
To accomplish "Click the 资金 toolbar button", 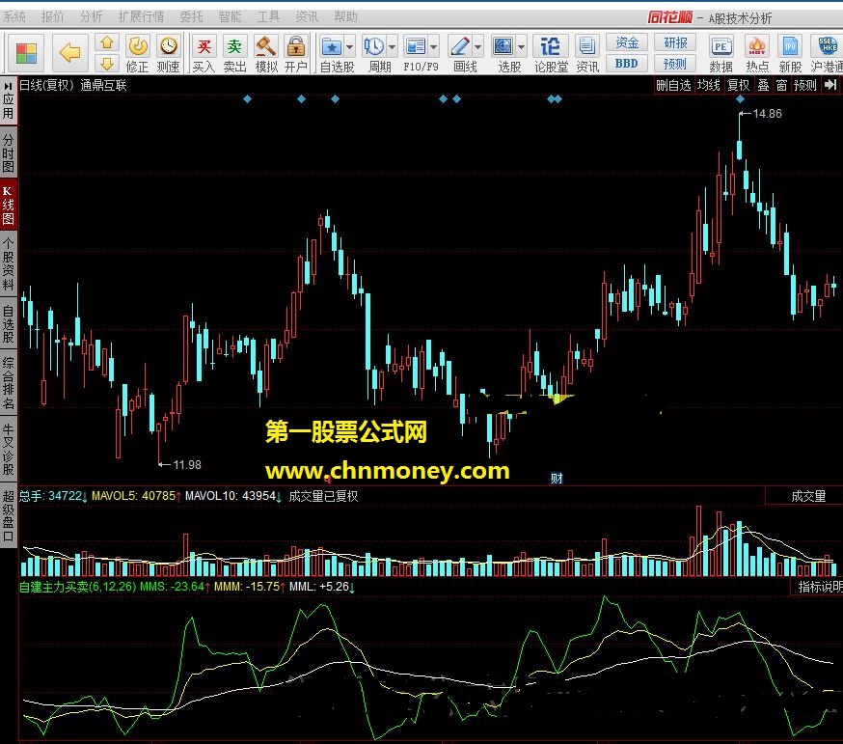I will (x=627, y=42).
